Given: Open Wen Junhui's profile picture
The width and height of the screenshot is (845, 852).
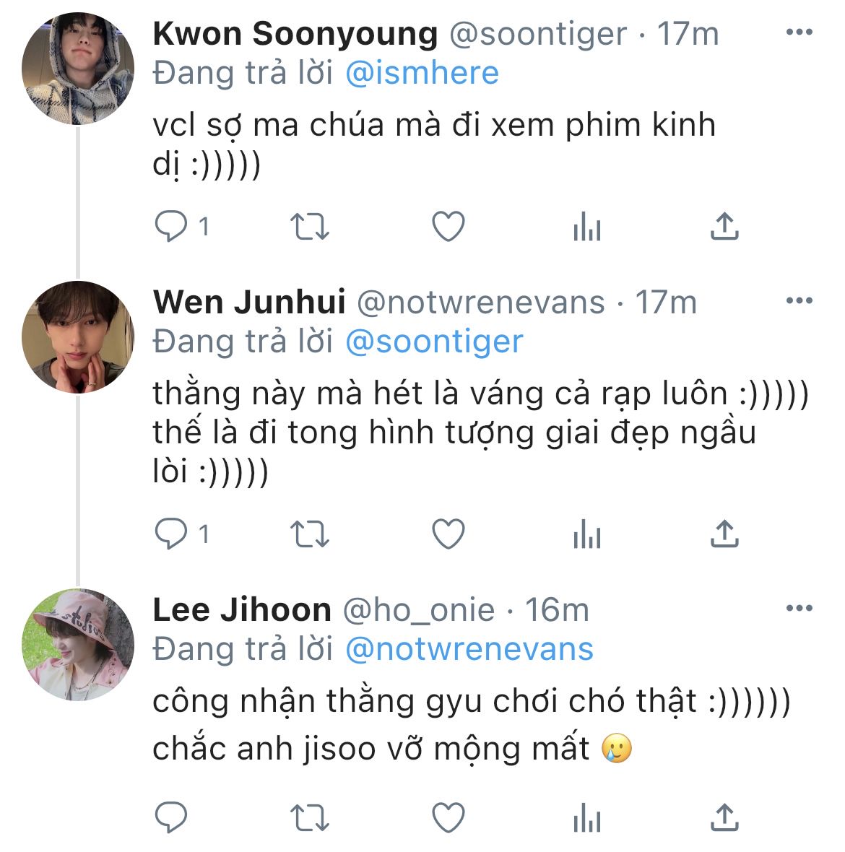Looking at the screenshot, I should 77,337.
